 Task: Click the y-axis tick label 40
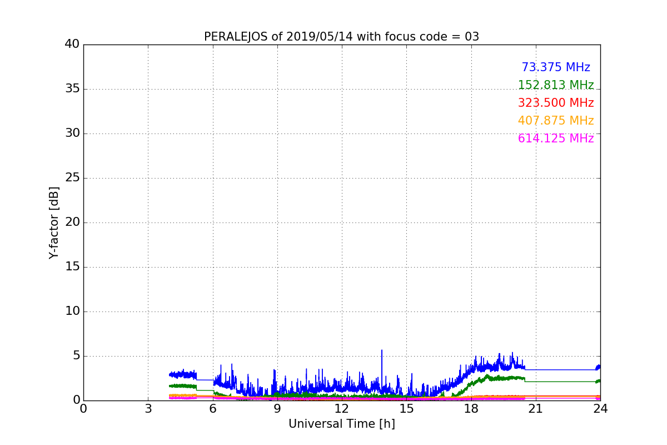pos(72,44)
